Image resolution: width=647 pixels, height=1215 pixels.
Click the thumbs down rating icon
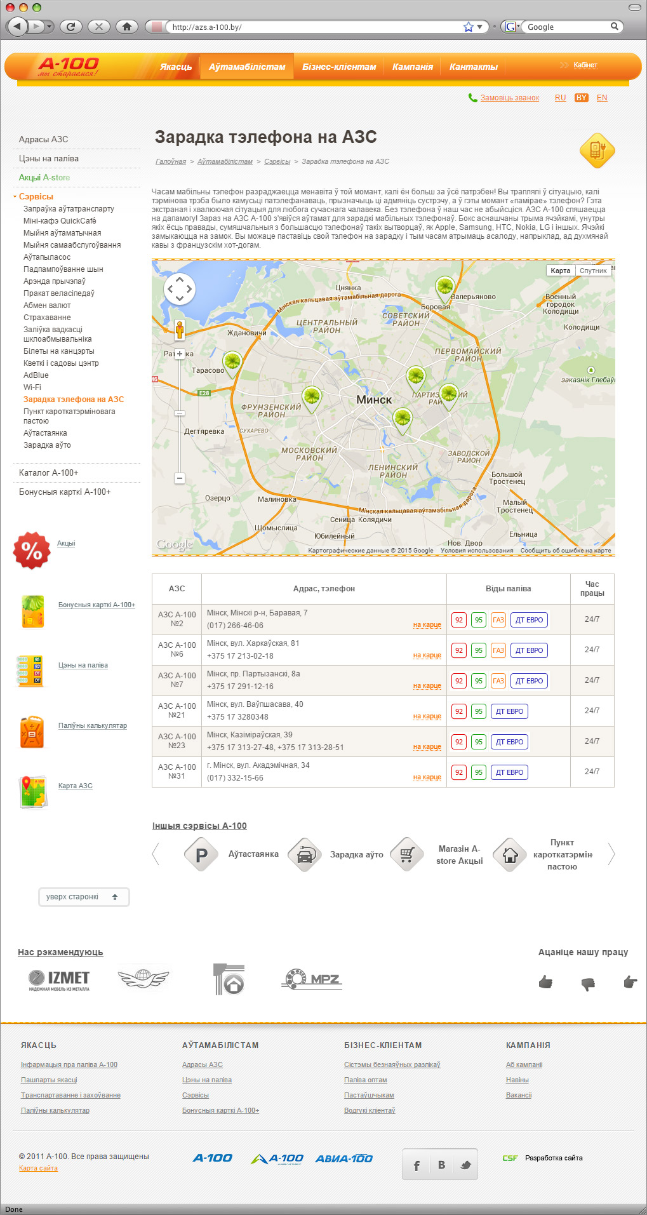[588, 984]
